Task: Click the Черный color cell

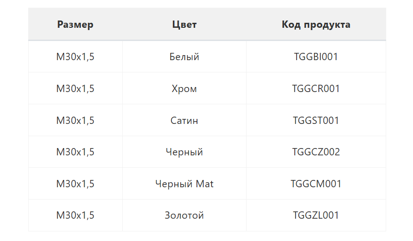Action: pyautogui.click(x=184, y=152)
